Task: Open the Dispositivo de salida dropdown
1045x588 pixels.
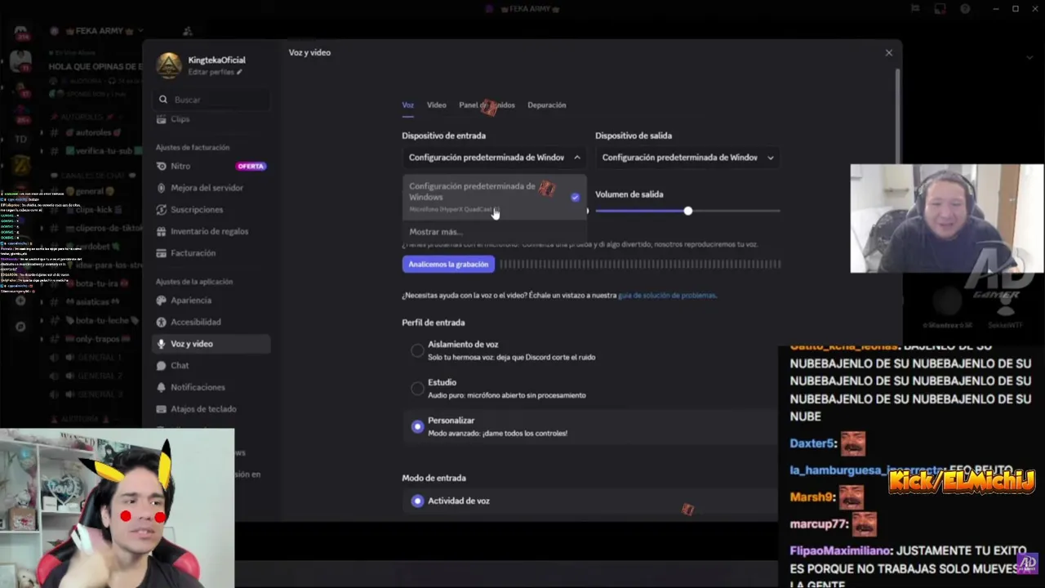Action: pos(687,158)
